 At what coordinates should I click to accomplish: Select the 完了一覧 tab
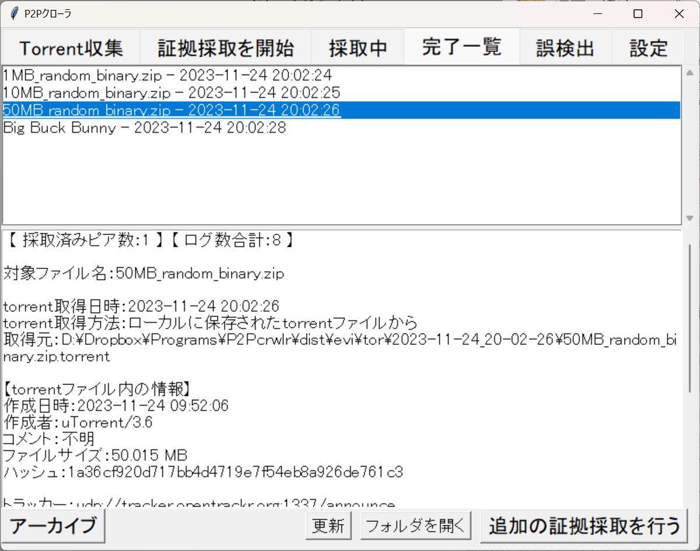[x=461, y=47]
